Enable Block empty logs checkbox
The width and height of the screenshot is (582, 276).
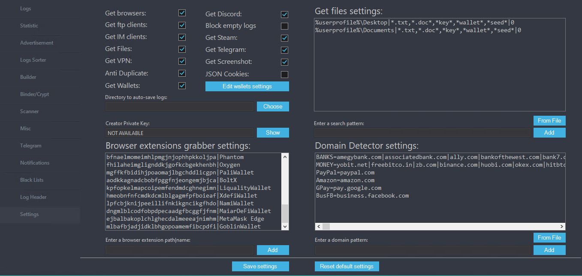pyautogui.click(x=284, y=26)
